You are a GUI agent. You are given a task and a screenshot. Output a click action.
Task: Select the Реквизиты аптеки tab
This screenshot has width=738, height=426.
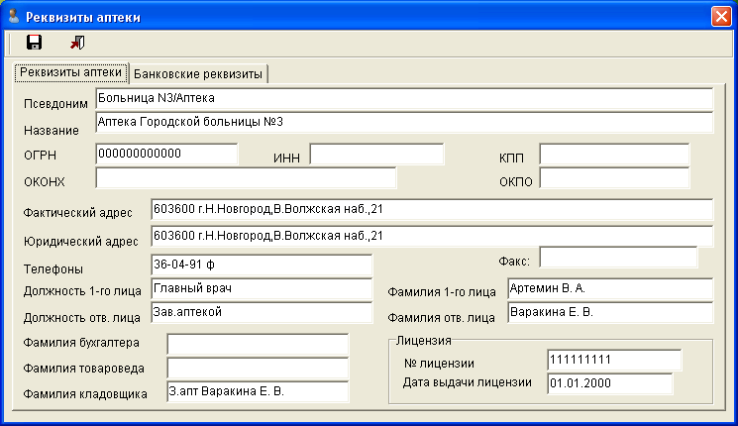69,72
